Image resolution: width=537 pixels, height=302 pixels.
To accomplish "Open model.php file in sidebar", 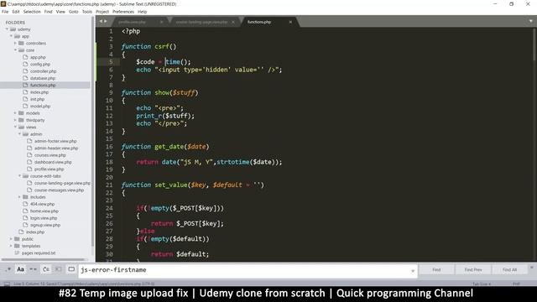I will pos(40,107).
